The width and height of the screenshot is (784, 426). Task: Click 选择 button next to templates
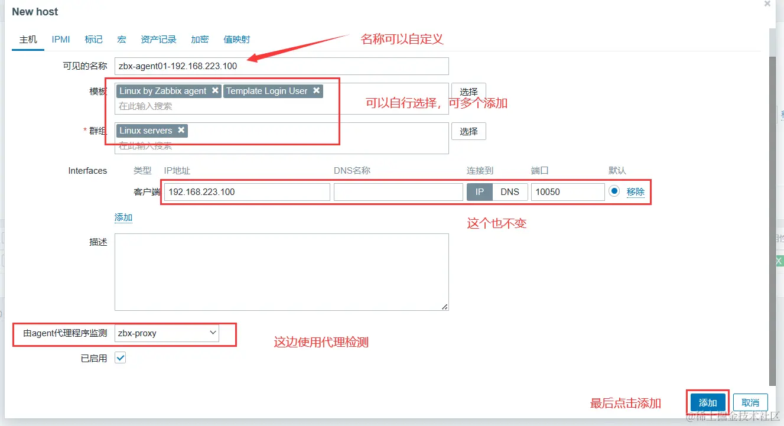(469, 92)
